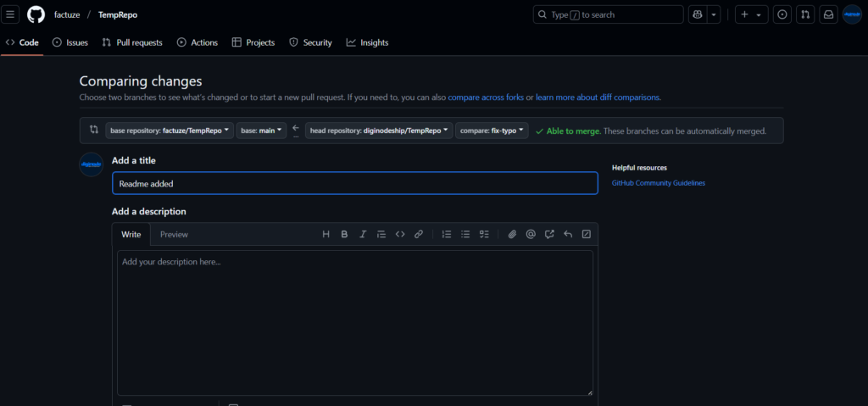Open the notifications inbox
The width and height of the screenshot is (868, 406).
(x=828, y=14)
